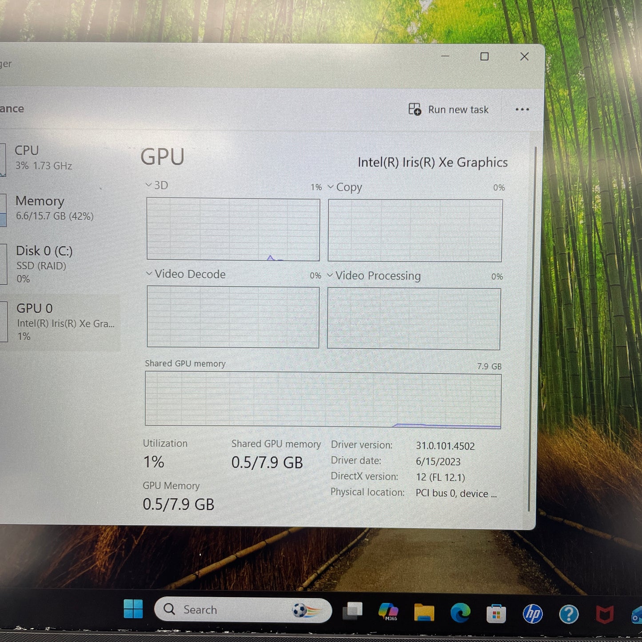Click GPU Memory 0.5/7.9 GB value
This screenshot has height=642, width=642.
(179, 505)
